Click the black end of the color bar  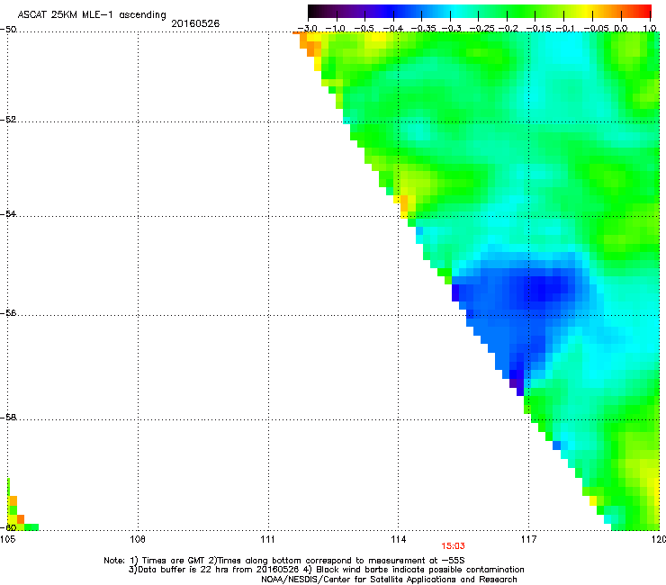(x=314, y=12)
